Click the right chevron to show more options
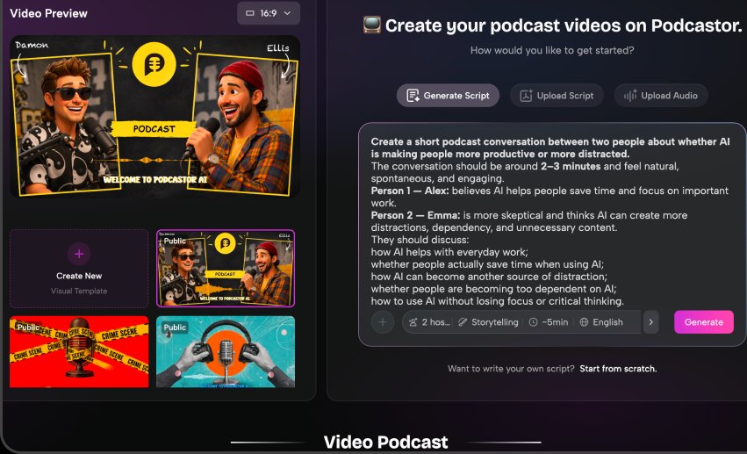Image resolution: width=747 pixels, height=454 pixels. (x=650, y=322)
